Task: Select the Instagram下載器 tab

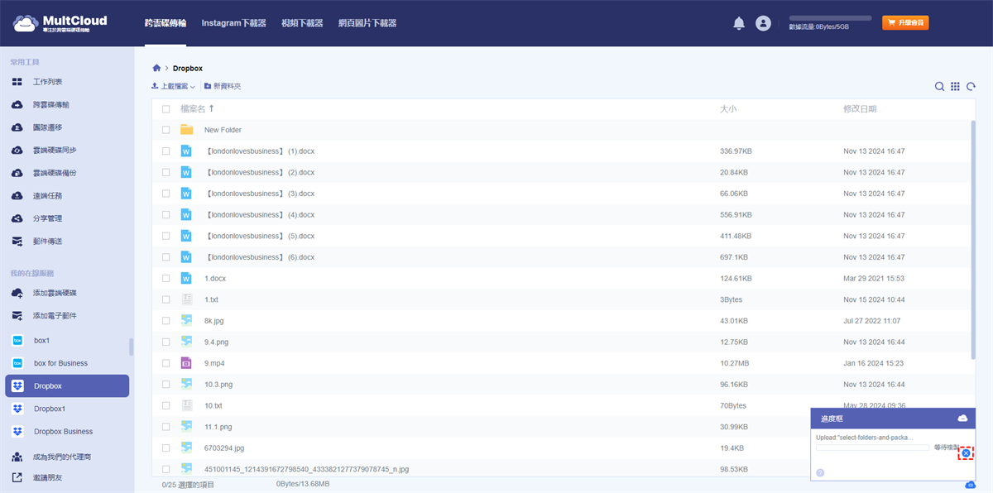Action: (234, 23)
